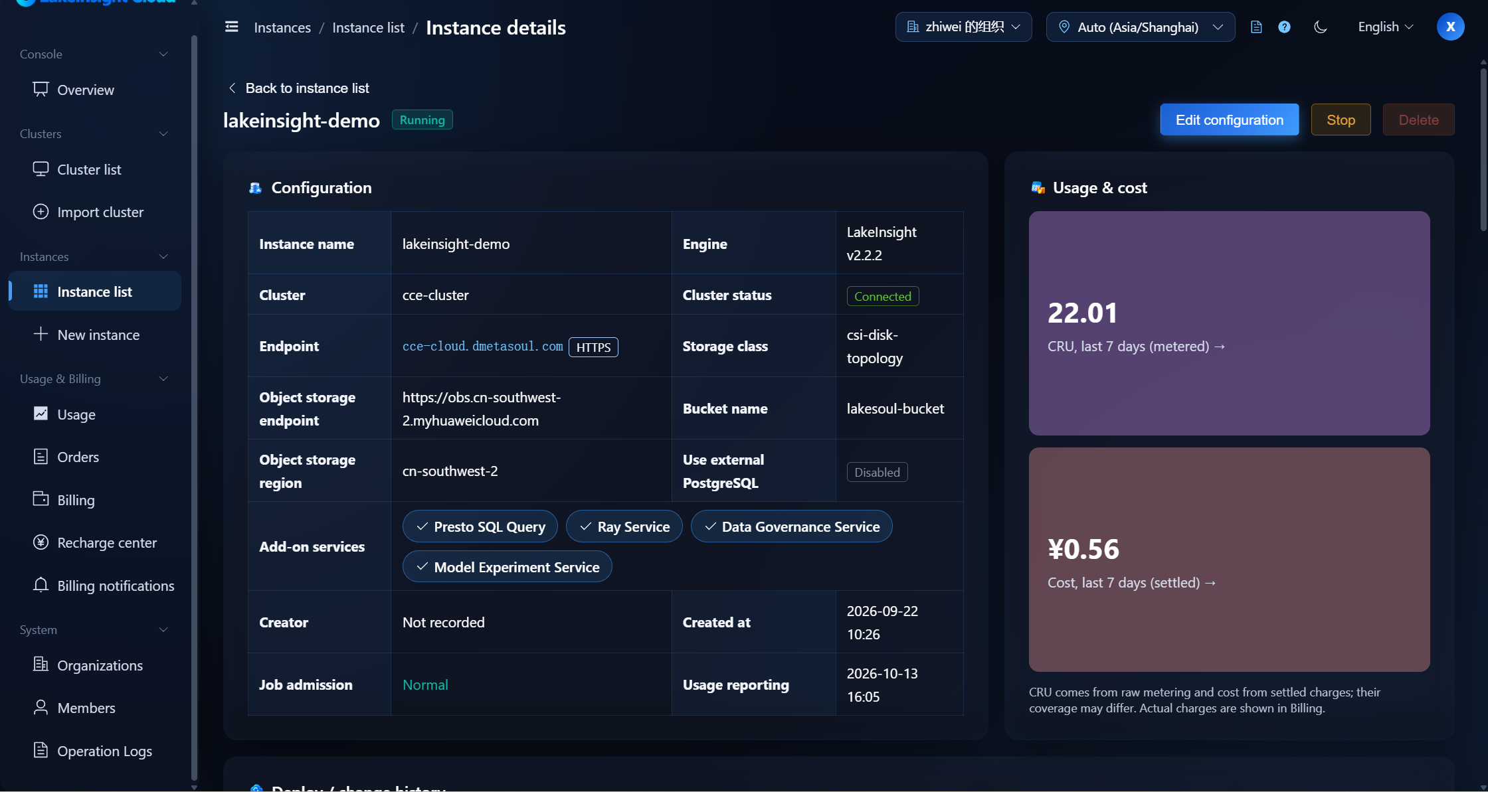Open the user avatar X menu
The height and width of the screenshot is (792, 1488).
click(1450, 27)
